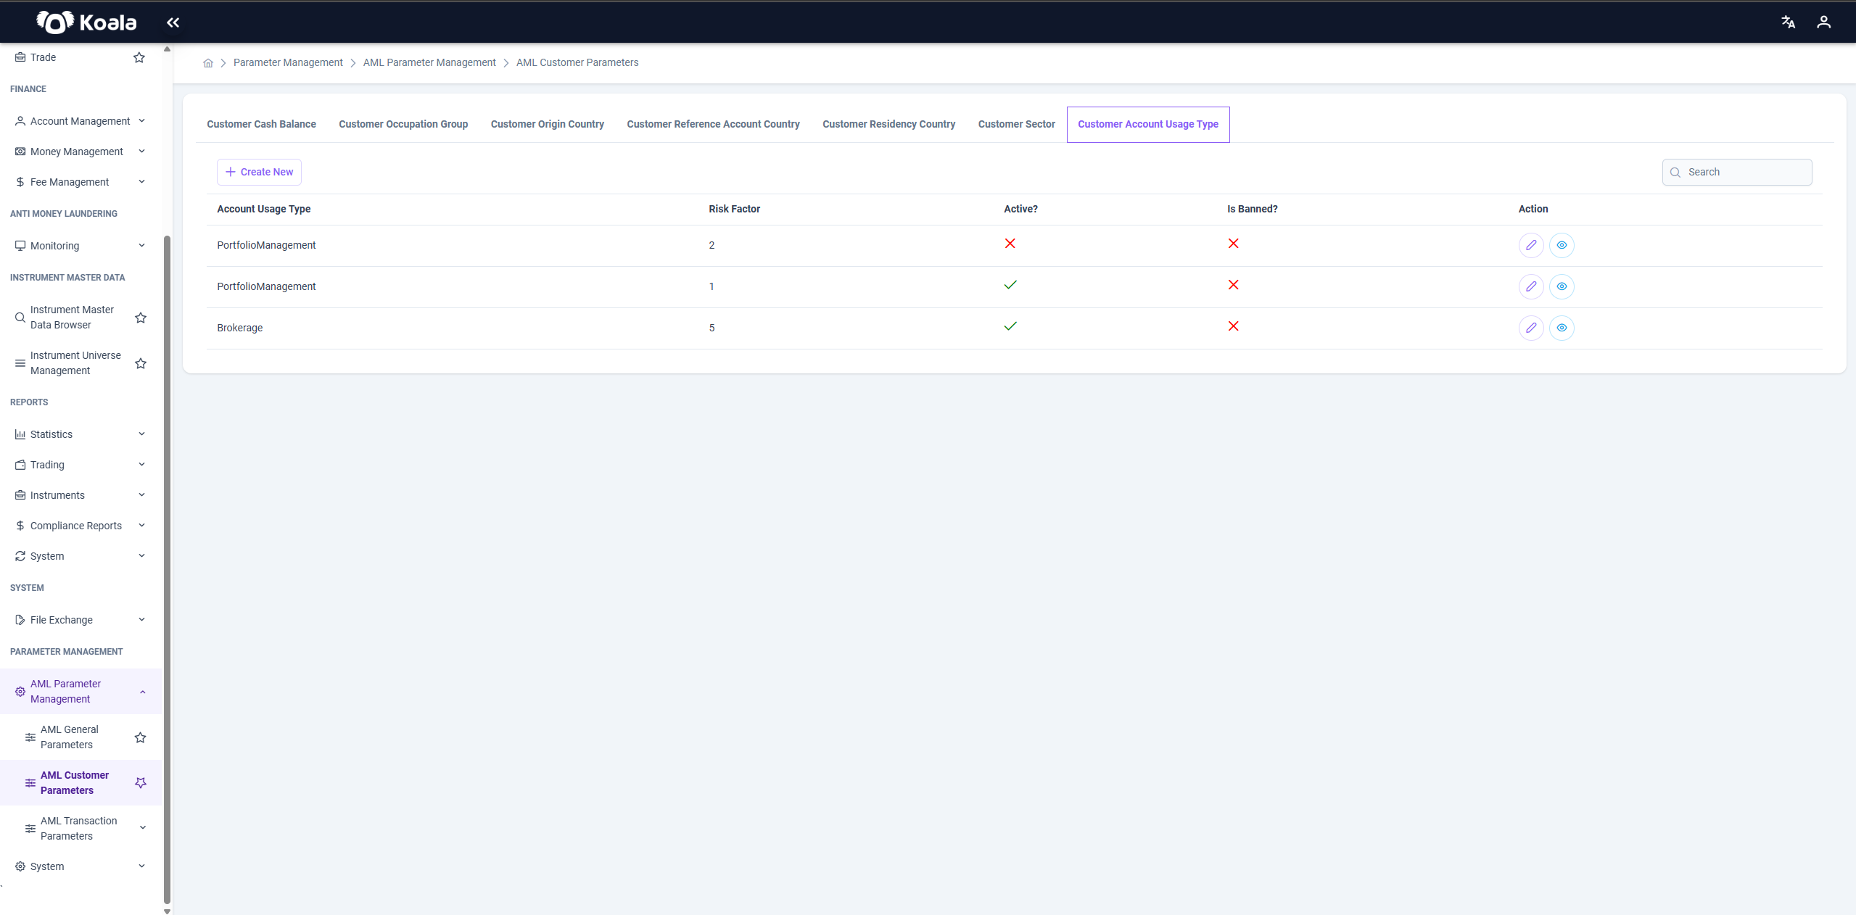Click sidebar vertical scrollbar thumb

[x=168, y=569]
